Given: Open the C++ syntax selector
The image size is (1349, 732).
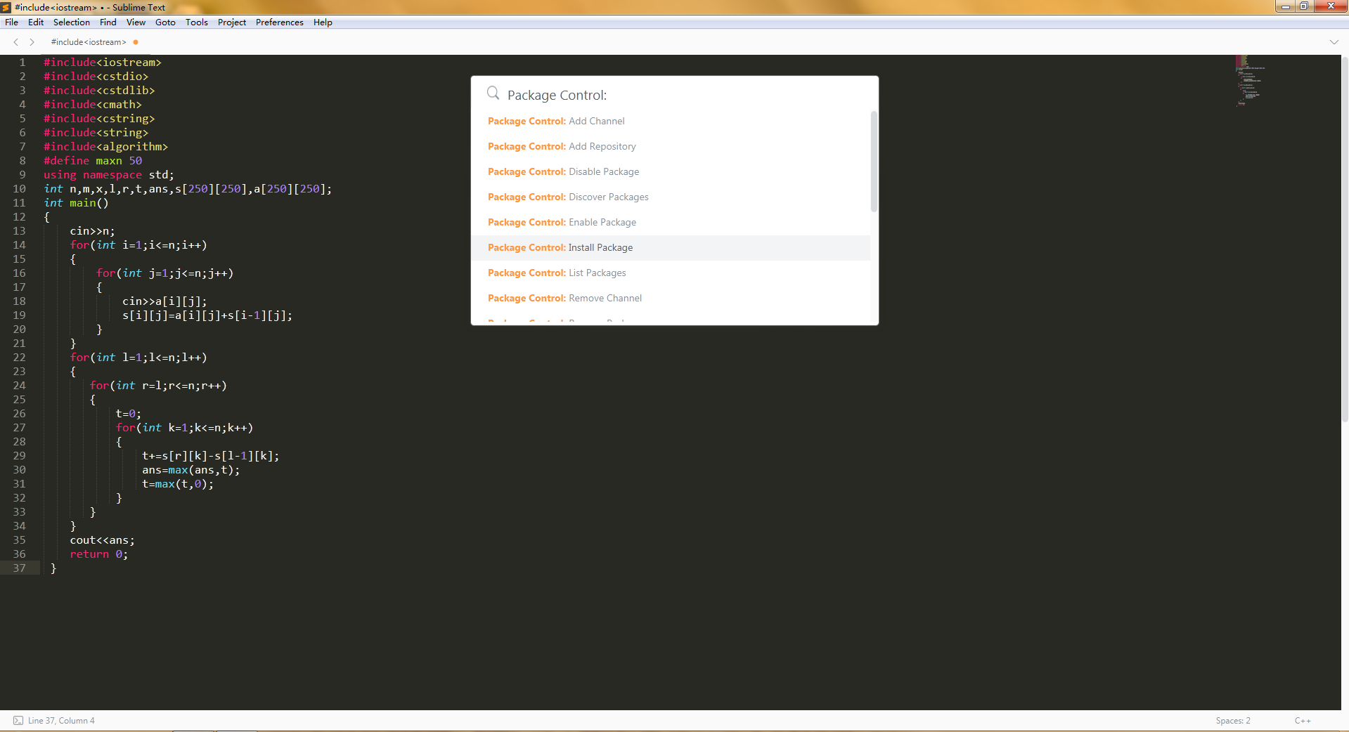Looking at the screenshot, I should (1303, 721).
